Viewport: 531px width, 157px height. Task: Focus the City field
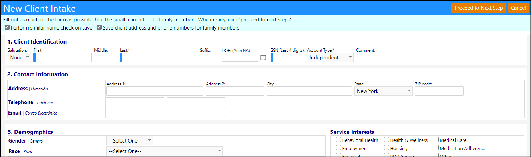tap(309, 91)
